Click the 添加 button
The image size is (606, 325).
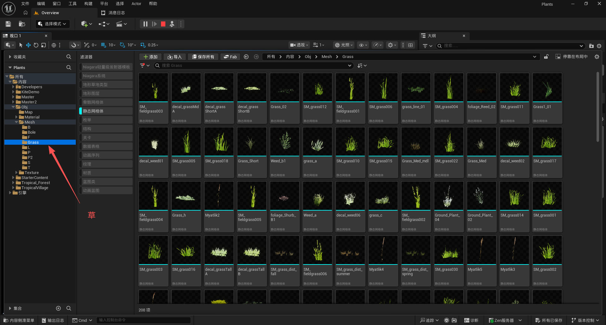pyautogui.click(x=151, y=57)
